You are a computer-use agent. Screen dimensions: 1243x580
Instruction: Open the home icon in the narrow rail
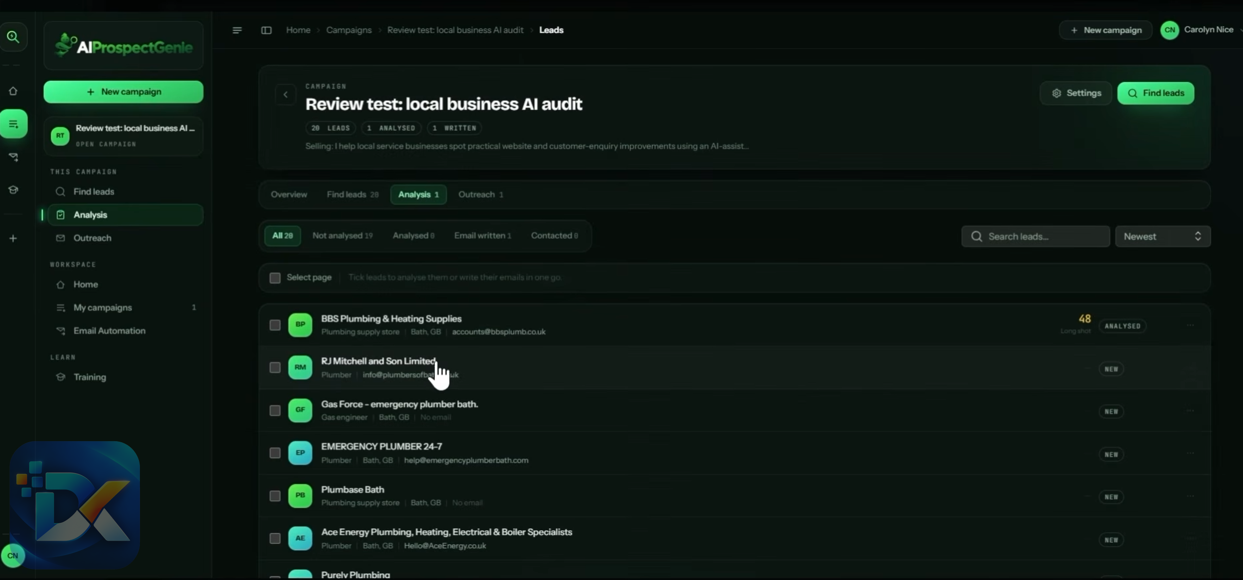(x=13, y=91)
